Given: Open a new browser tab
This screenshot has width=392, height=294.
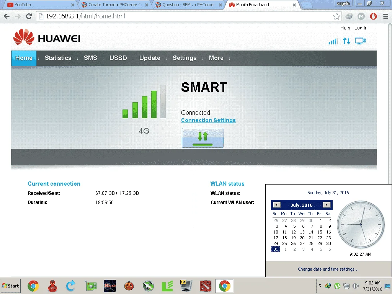Looking at the screenshot, I should coord(306,5).
